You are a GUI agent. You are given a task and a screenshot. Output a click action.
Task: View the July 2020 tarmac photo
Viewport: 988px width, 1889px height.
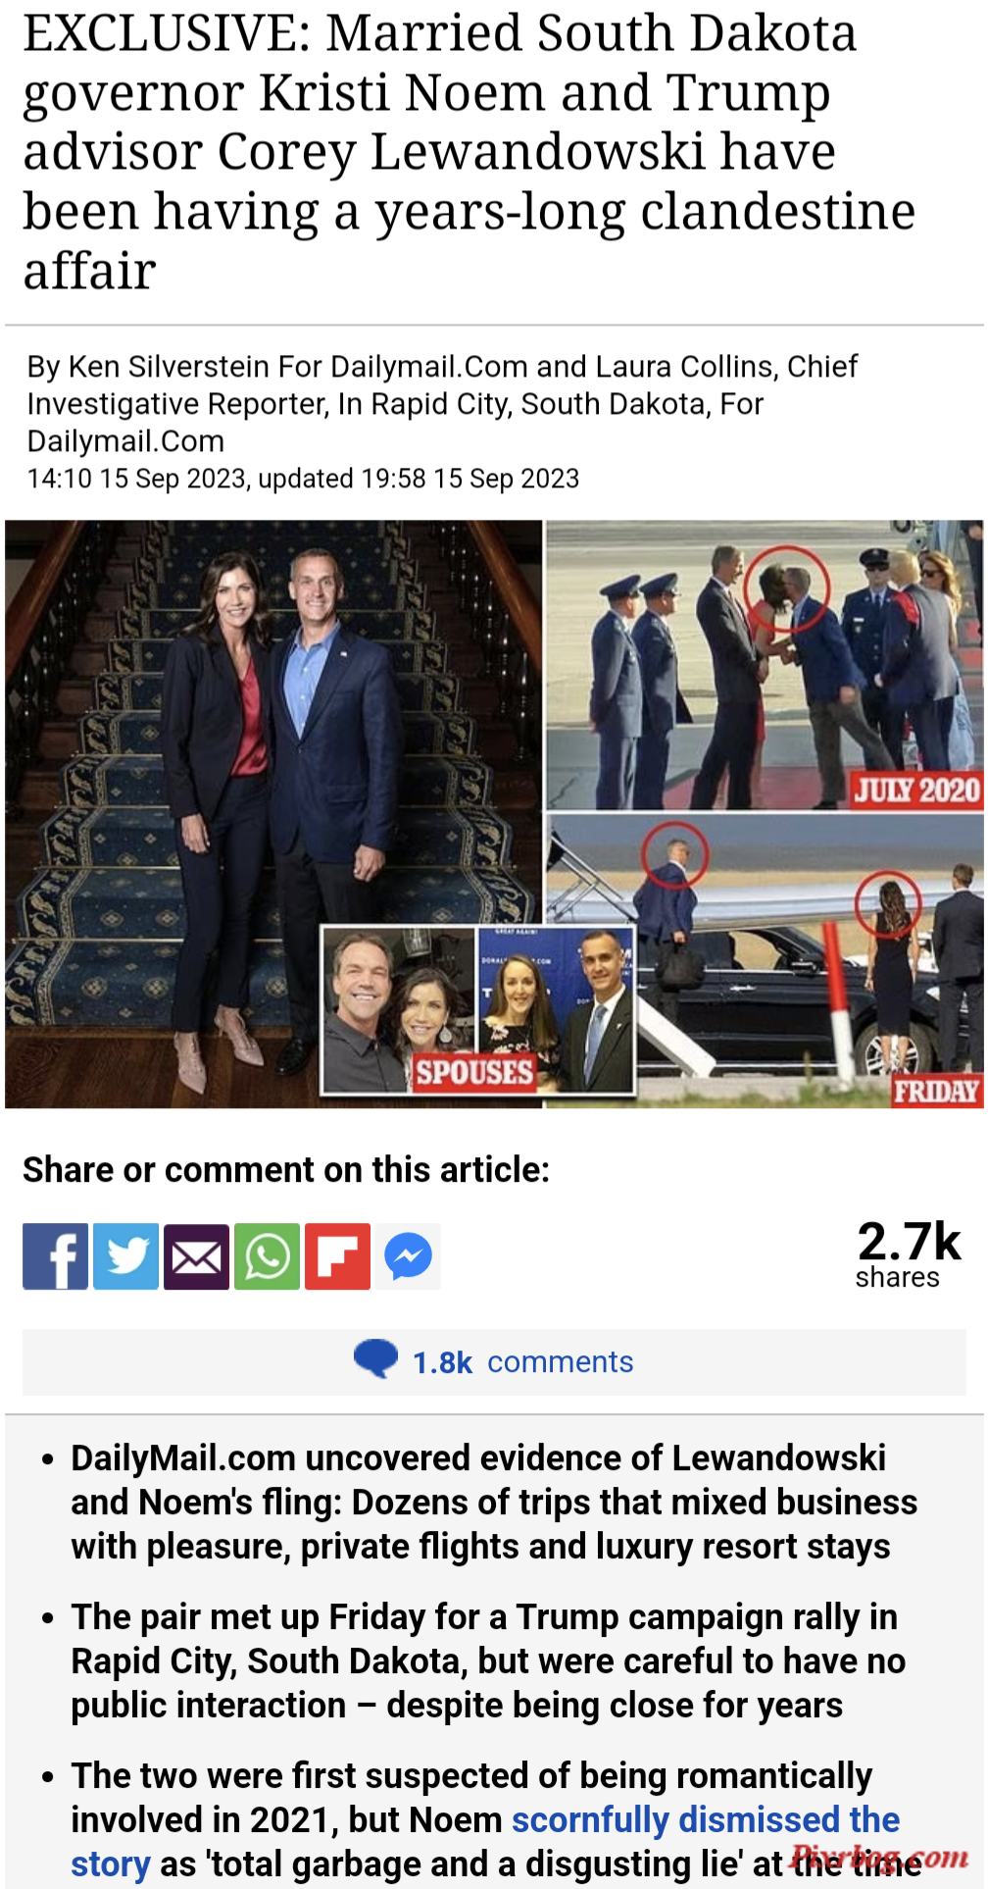[x=765, y=665]
